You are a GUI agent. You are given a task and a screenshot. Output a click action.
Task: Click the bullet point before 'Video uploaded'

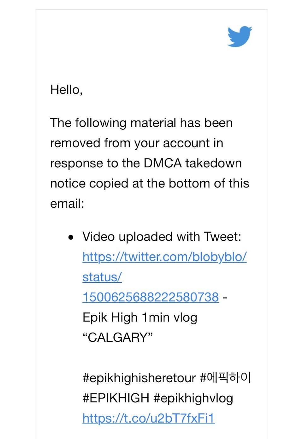pos(71,237)
